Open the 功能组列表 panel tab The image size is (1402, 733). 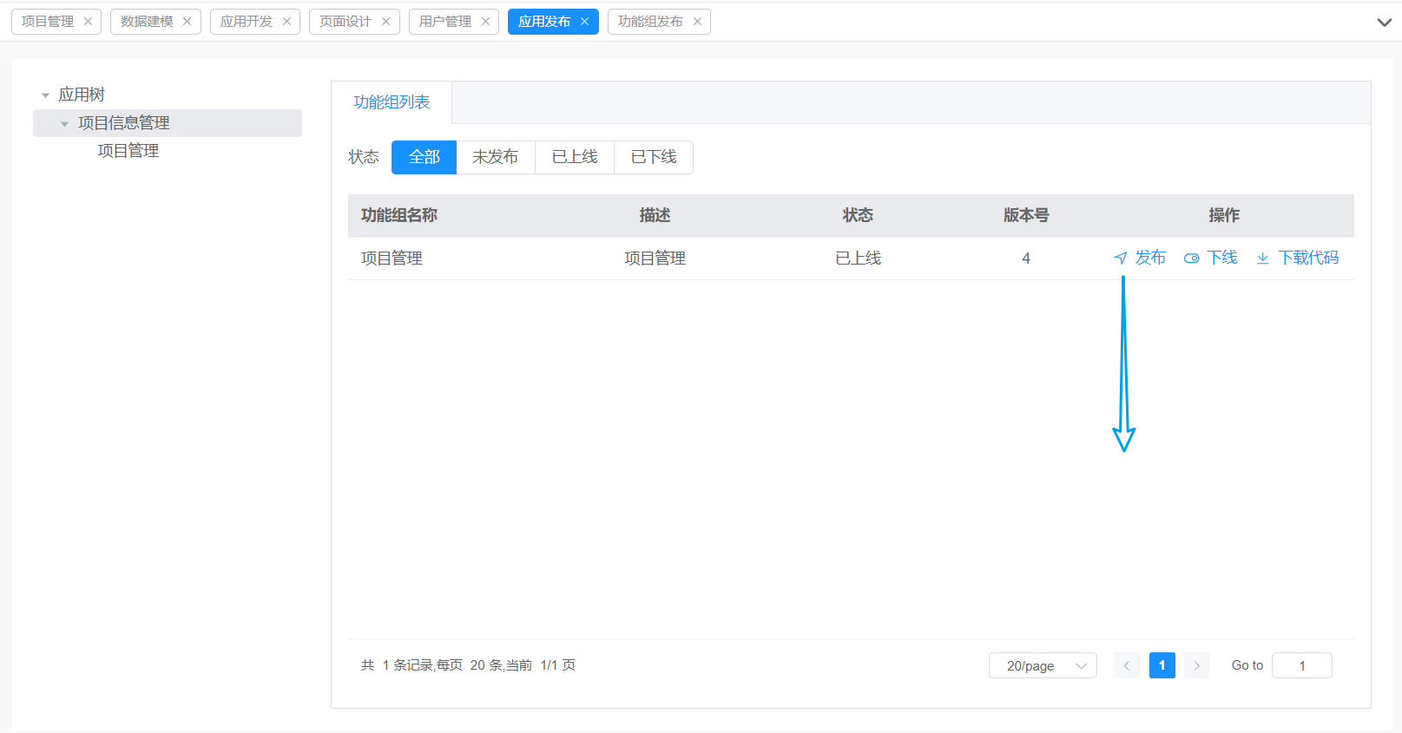point(392,102)
